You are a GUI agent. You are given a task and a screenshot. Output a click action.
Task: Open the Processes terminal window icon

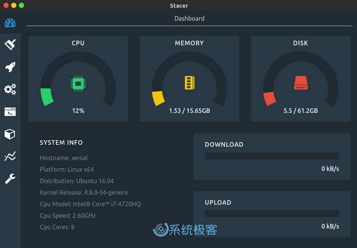10,112
